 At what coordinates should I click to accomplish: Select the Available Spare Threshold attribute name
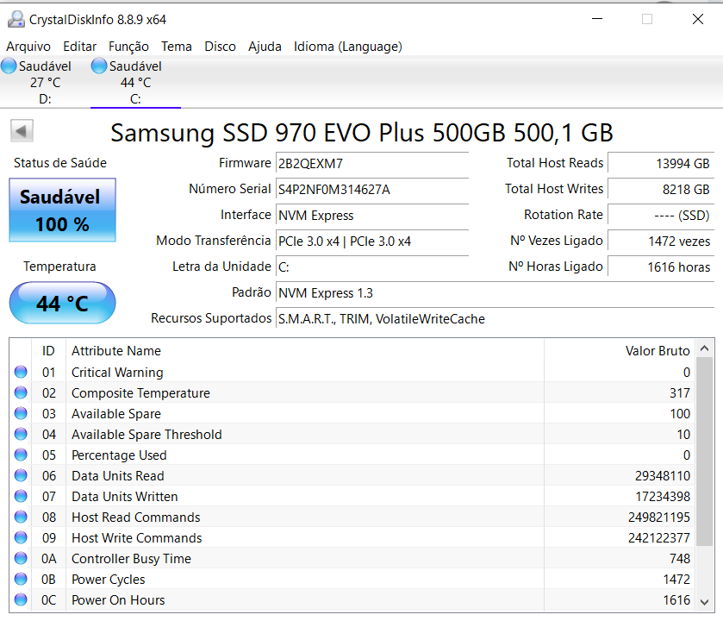click(146, 435)
